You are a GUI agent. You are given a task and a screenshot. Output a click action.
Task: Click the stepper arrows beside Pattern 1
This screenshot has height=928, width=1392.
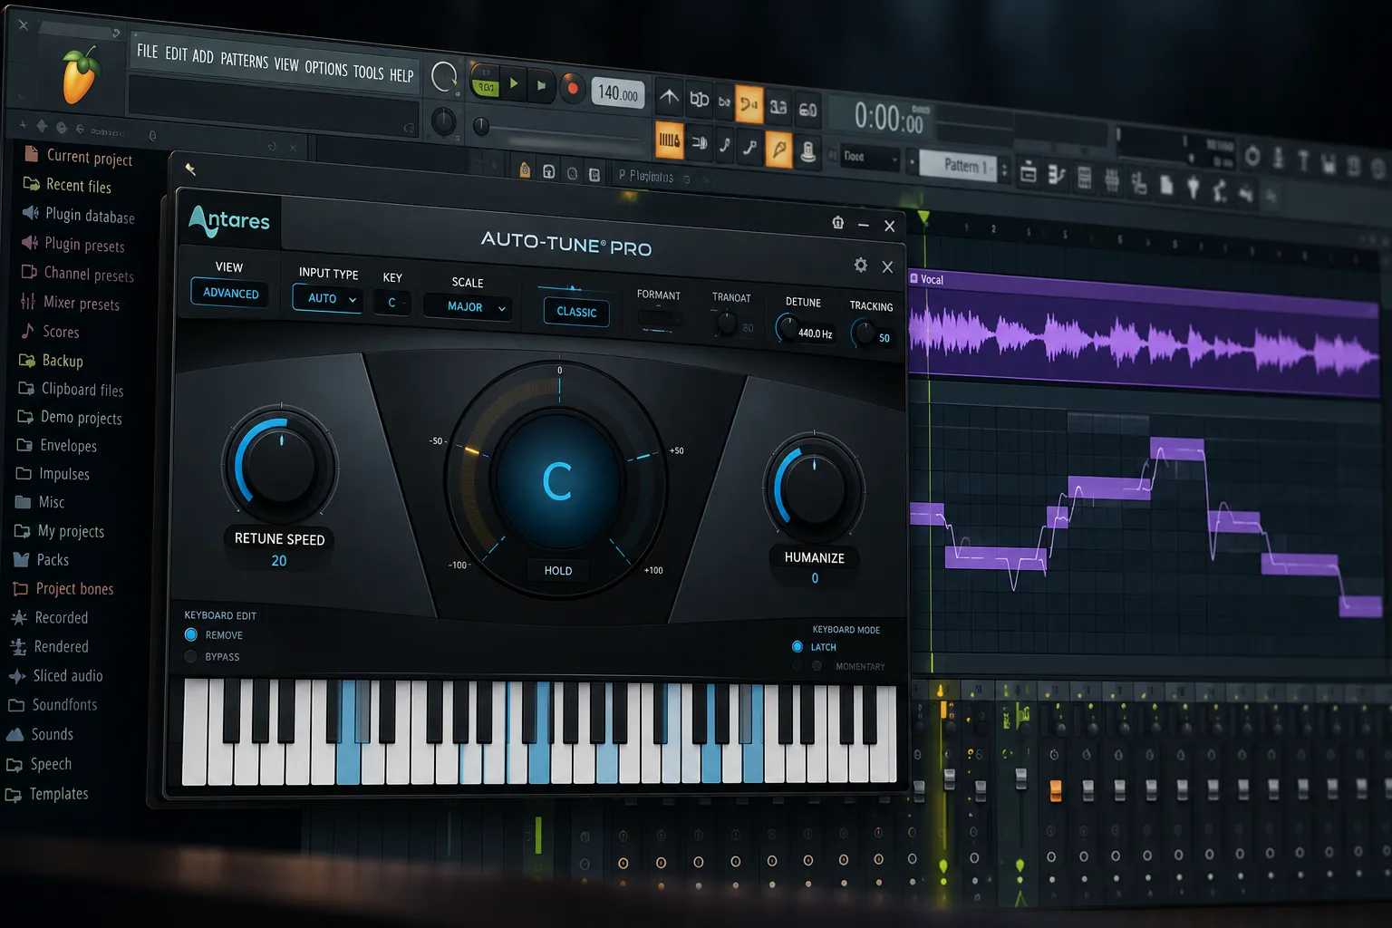(x=1003, y=169)
